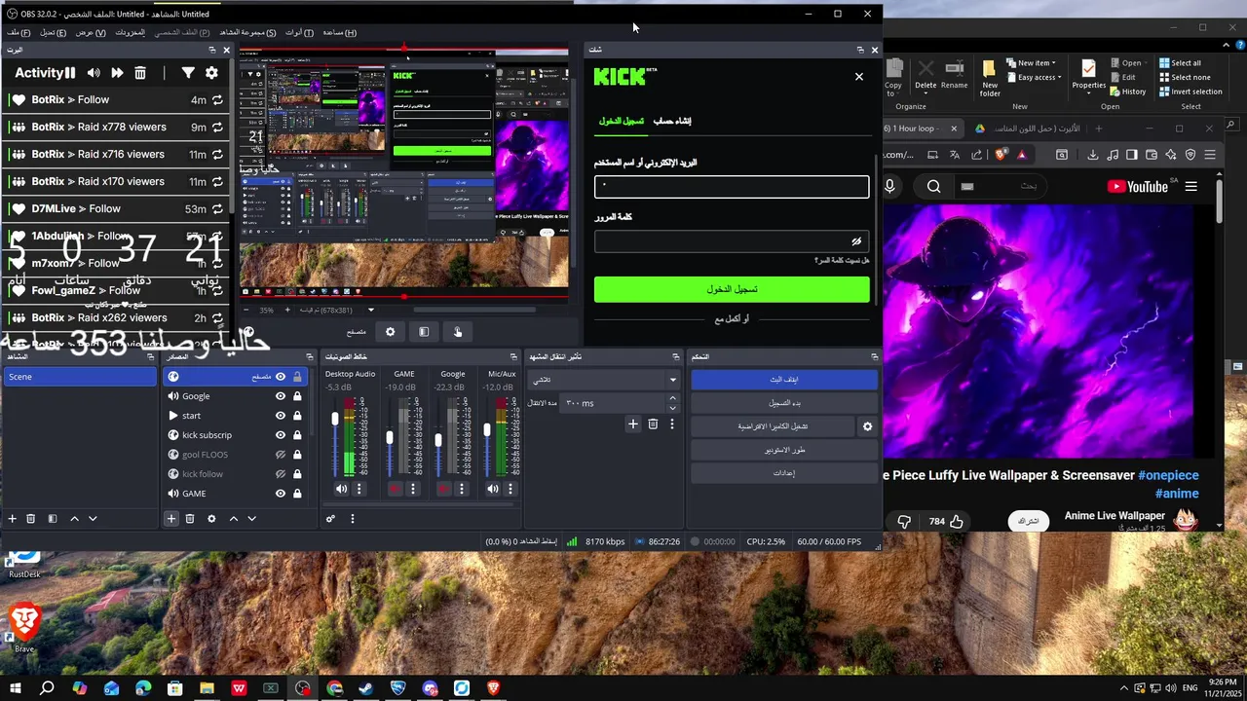Image resolution: width=1247 pixels, height=701 pixels.
Task: Skip forward in the activity feed
Action: coord(117,73)
